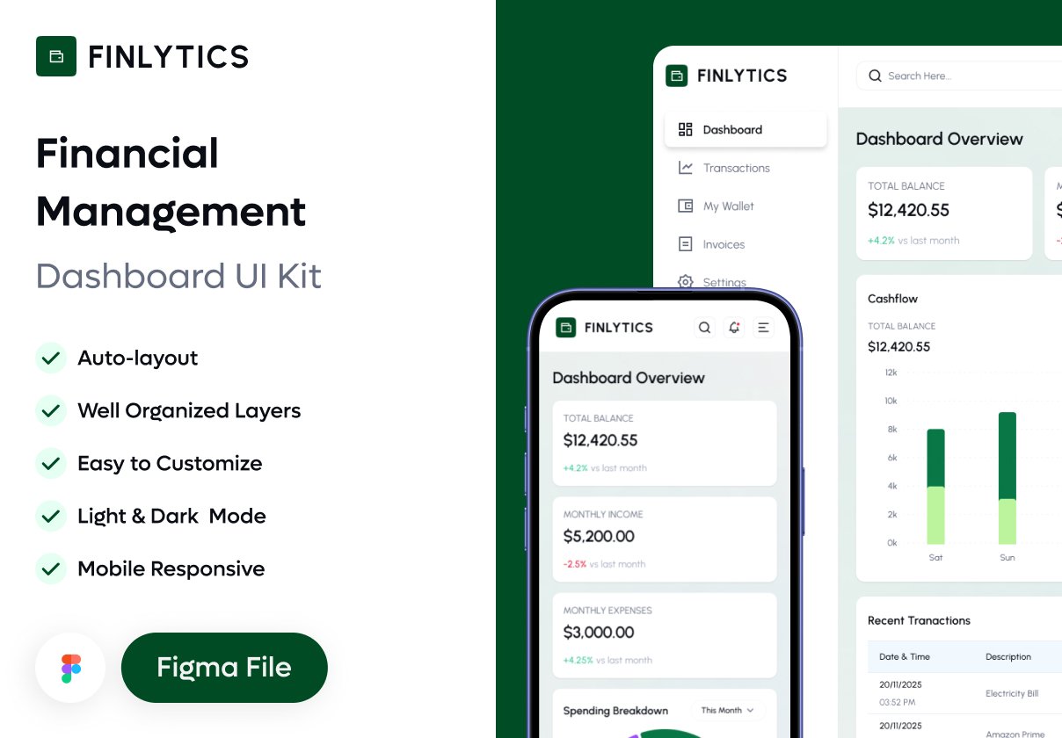Viewport: 1062px width, 738px height.
Task: Click the Mobile Responsive checkmark
Action: click(x=51, y=569)
